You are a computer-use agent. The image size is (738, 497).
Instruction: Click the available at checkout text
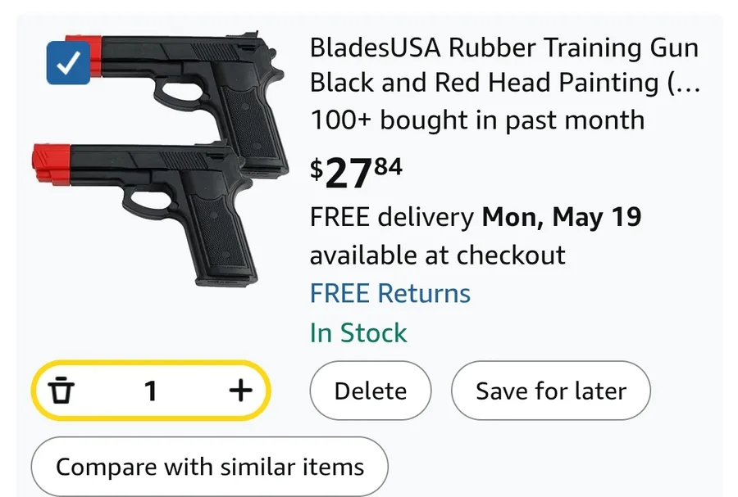point(438,255)
